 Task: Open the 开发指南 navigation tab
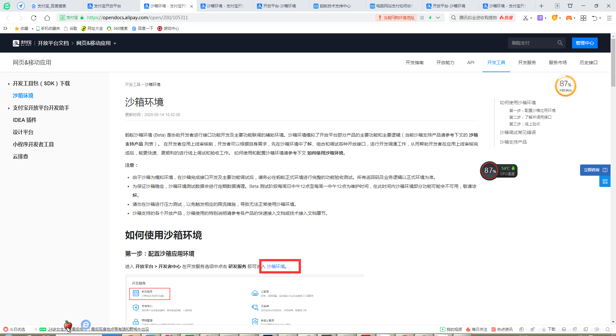coord(415,63)
